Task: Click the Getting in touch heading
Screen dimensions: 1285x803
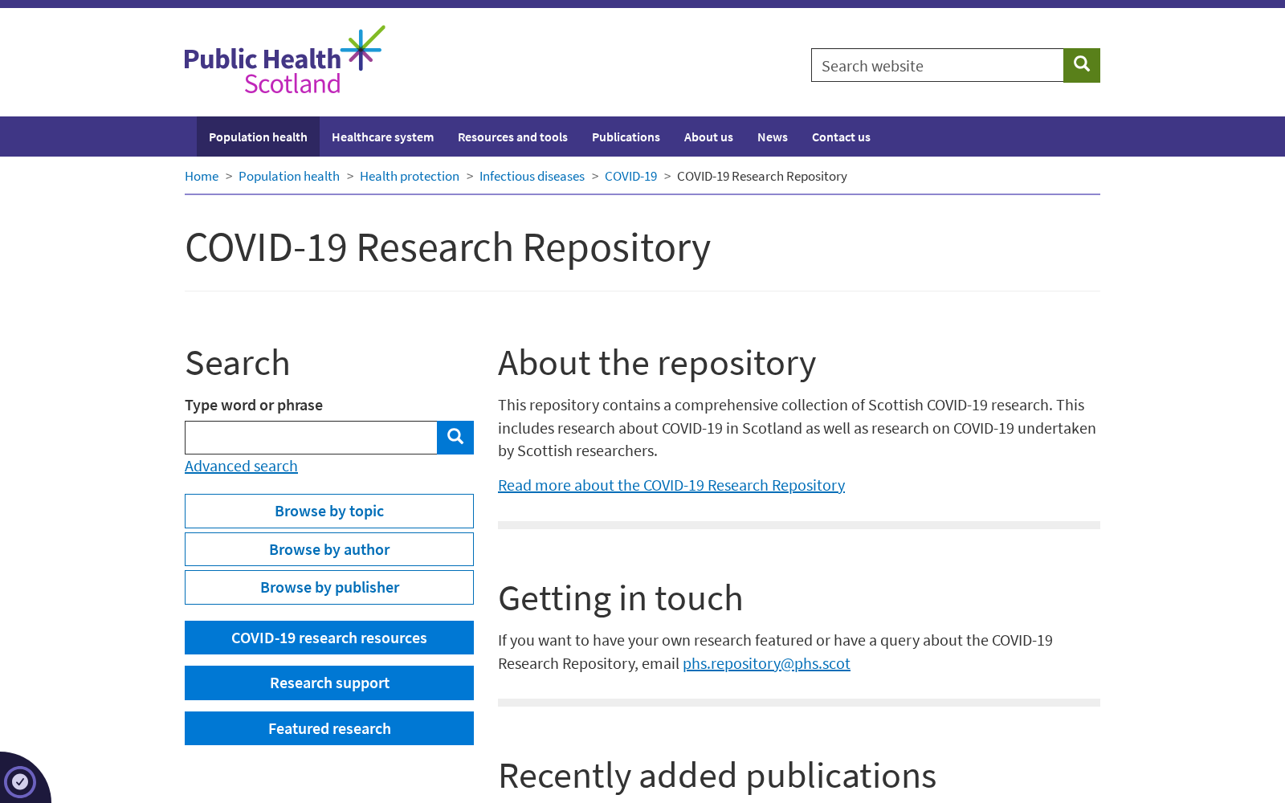Action: (x=620, y=598)
